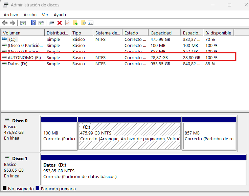Select the Datos (D:) partition block on Disco 1
This screenshot has height=196, width=249.
click(143, 170)
